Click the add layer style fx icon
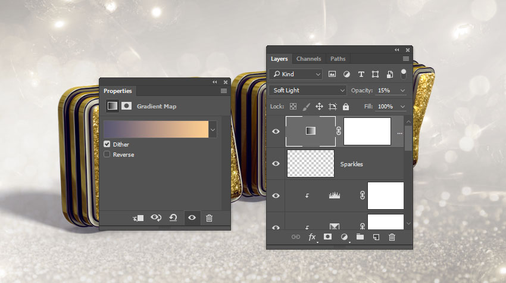Screen dimensions: 506x283 coord(311,237)
